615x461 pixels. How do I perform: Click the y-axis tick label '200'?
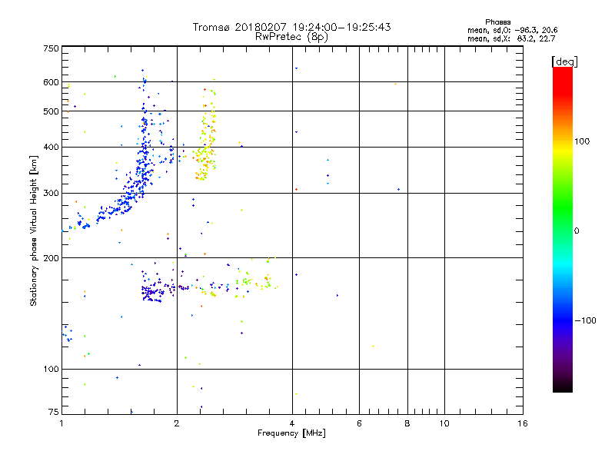51,258
